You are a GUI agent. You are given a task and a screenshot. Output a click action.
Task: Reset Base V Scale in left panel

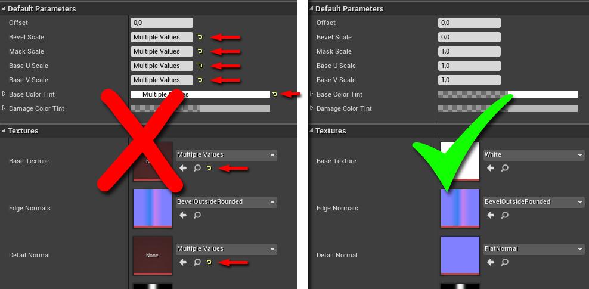(200, 80)
